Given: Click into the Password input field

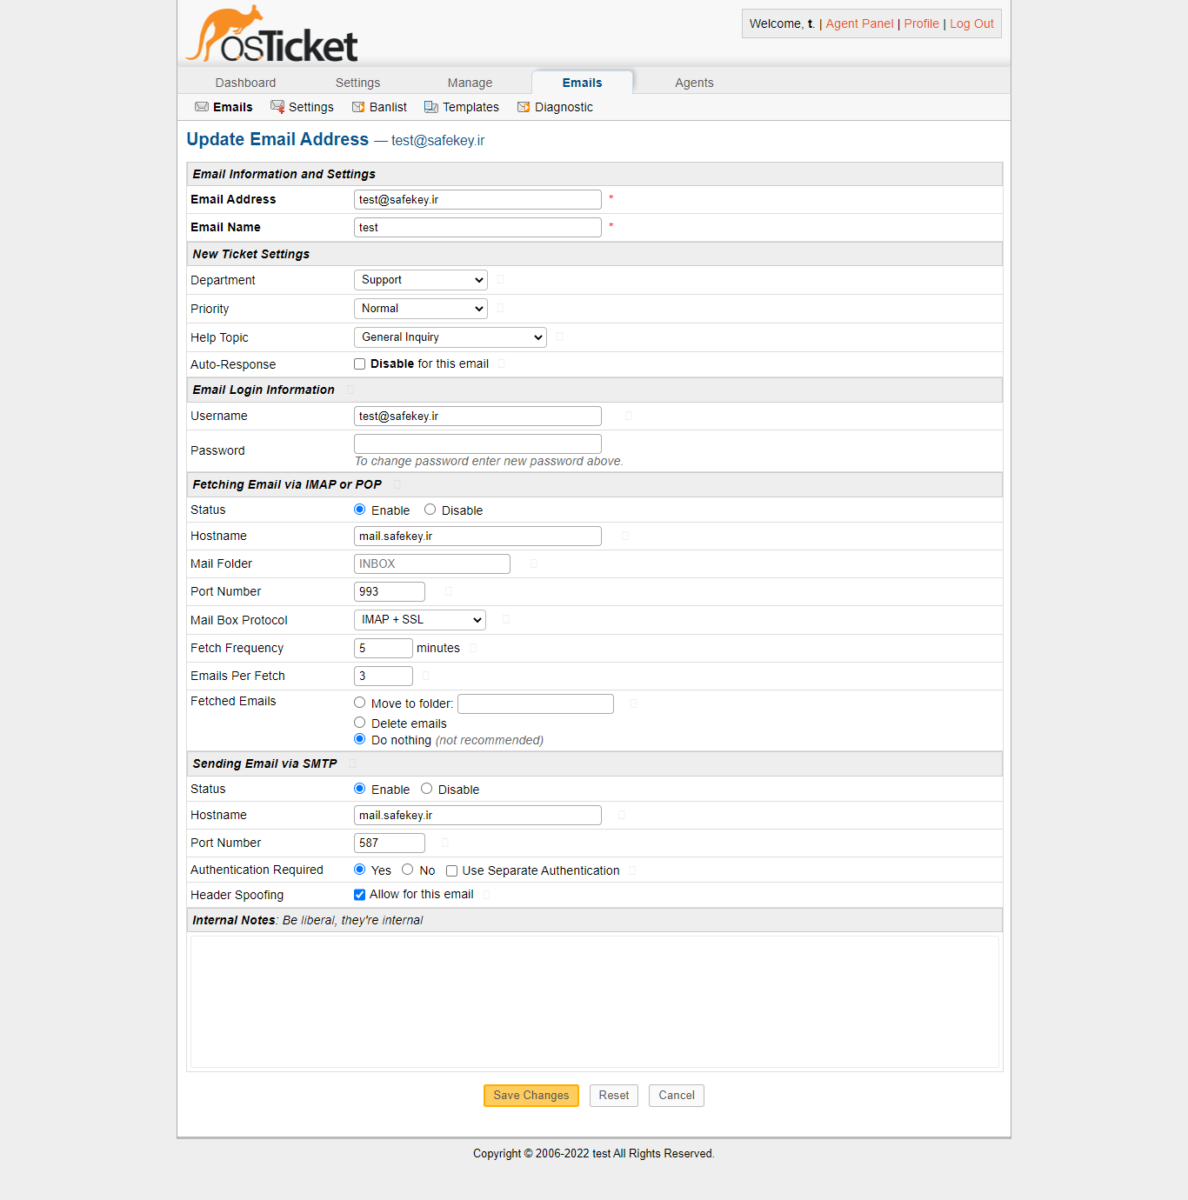Looking at the screenshot, I should 477,443.
